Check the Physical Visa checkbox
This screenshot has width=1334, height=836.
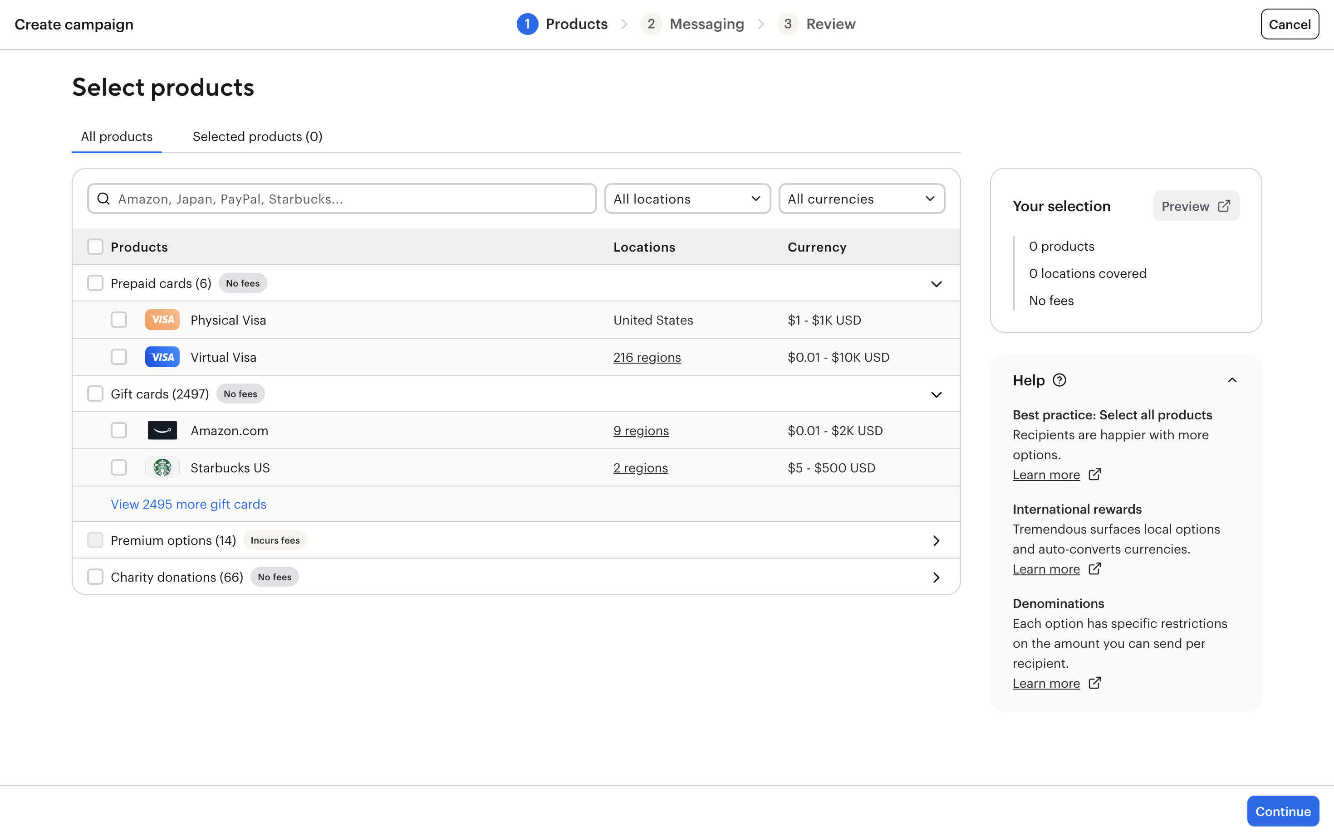118,320
